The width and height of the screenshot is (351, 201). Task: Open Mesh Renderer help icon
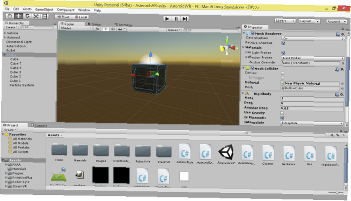pos(338,34)
